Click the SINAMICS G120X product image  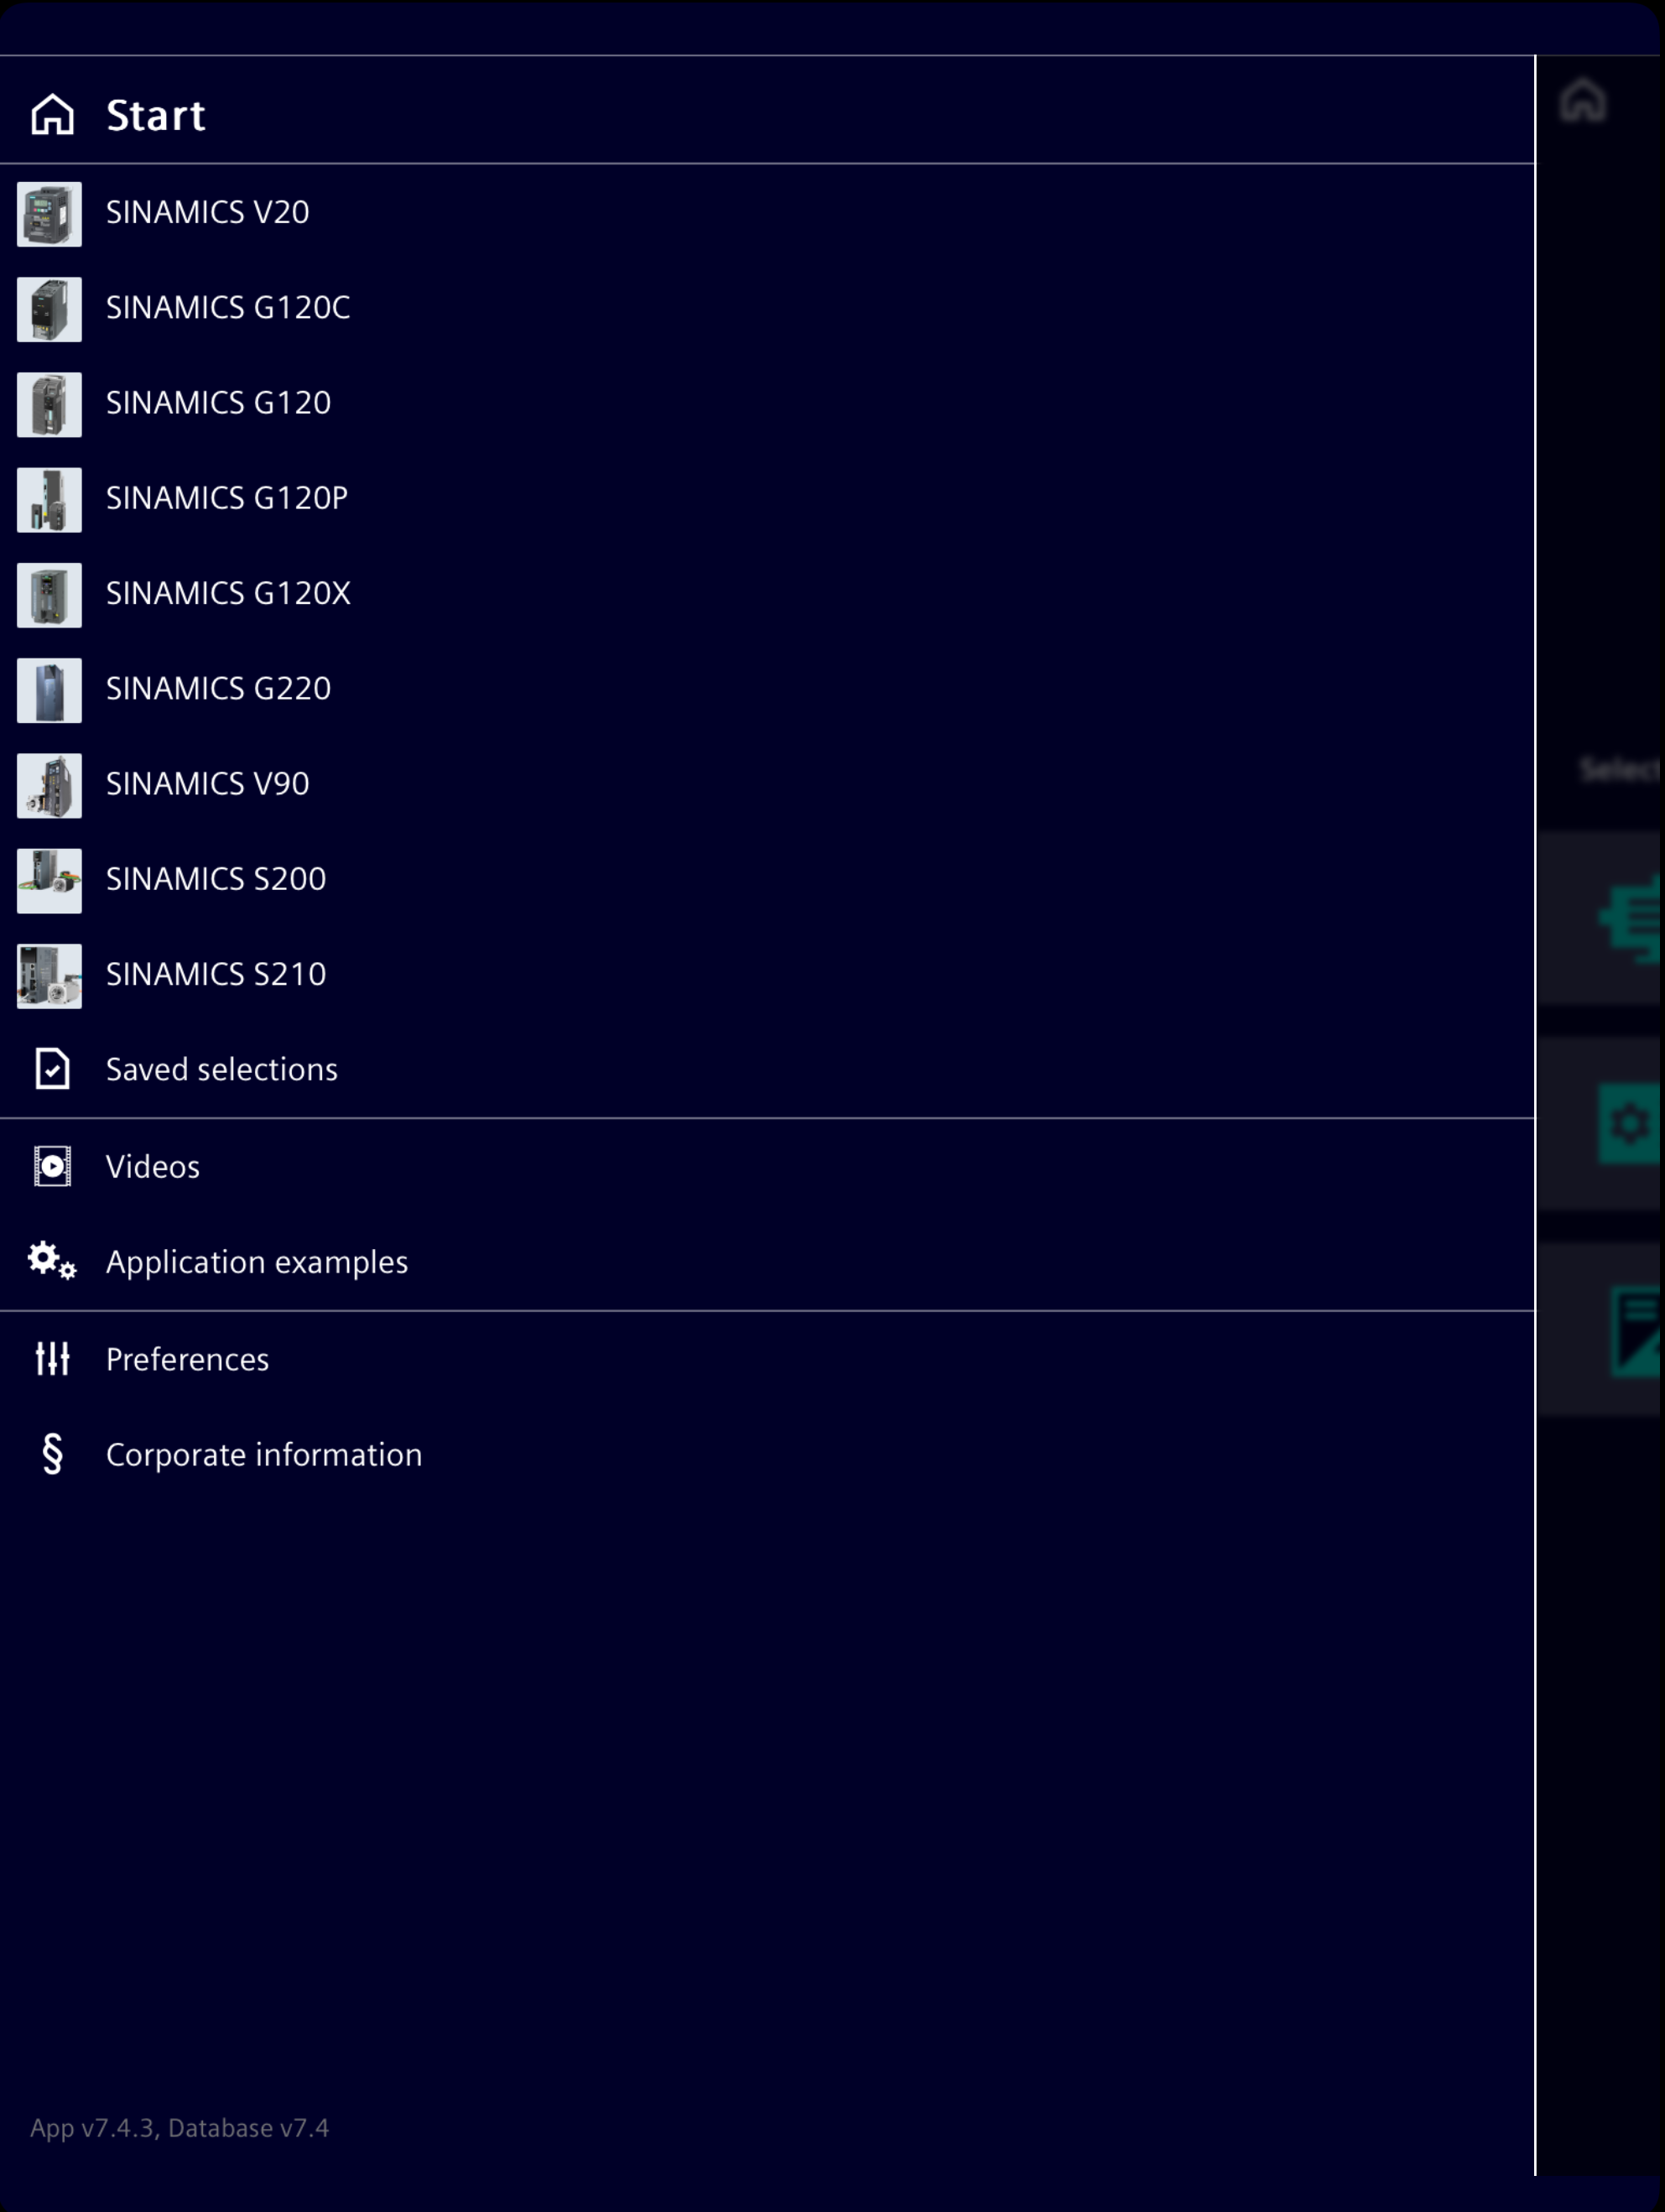click(x=49, y=594)
